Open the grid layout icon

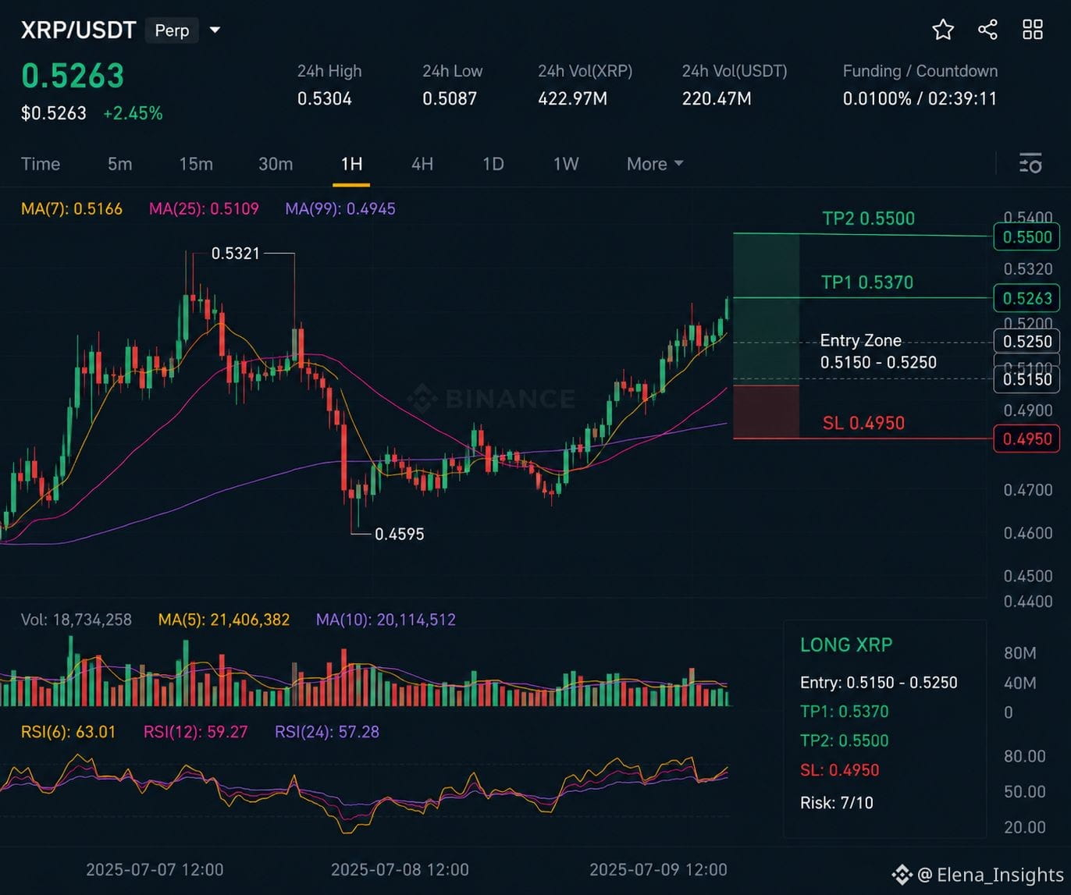pyautogui.click(x=1033, y=30)
